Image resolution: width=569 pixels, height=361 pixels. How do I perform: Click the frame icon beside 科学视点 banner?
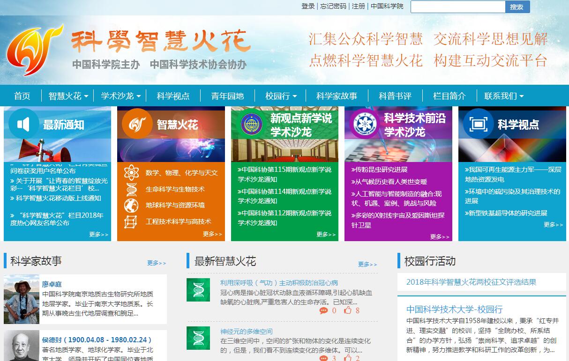click(x=478, y=124)
